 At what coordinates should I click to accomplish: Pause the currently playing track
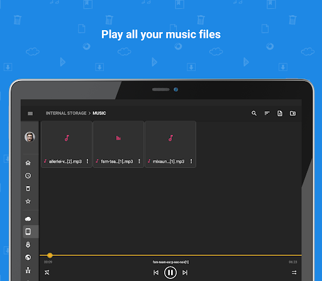click(170, 273)
